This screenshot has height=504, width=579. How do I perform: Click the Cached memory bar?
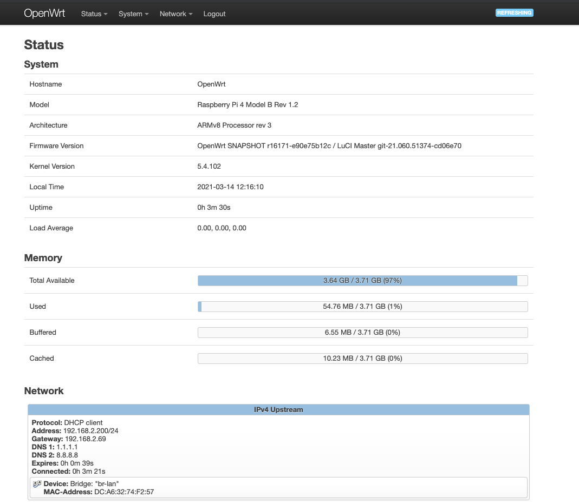[362, 358]
